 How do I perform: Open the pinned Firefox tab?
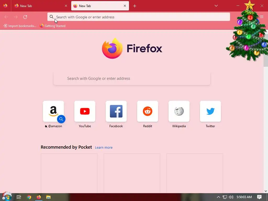[x=5, y=6]
